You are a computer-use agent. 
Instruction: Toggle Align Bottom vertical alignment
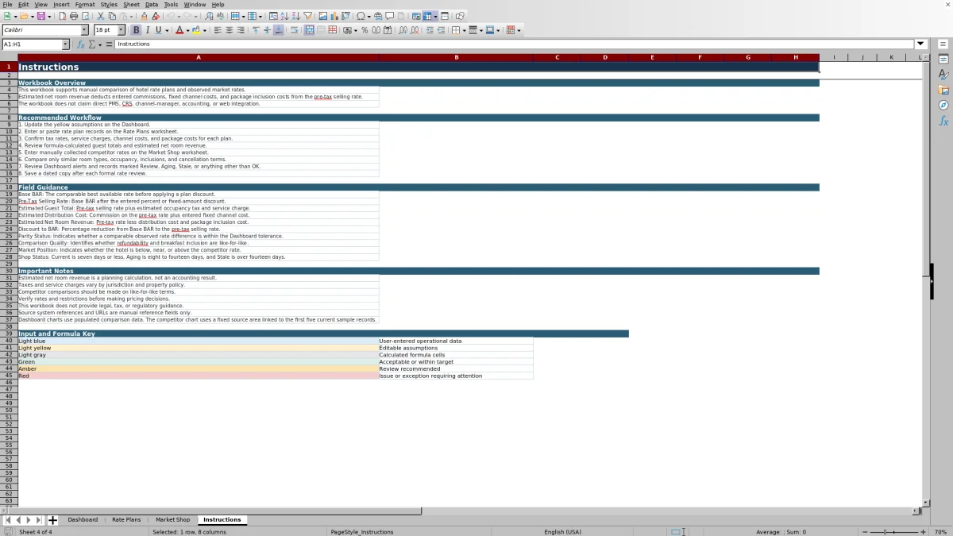tap(279, 30)
